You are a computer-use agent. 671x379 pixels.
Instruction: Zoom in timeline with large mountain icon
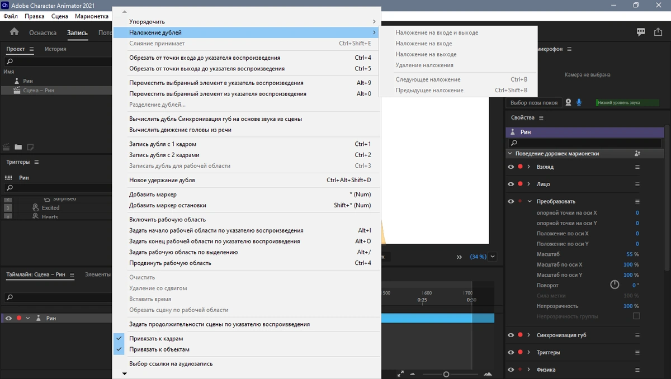coord(488,374)
